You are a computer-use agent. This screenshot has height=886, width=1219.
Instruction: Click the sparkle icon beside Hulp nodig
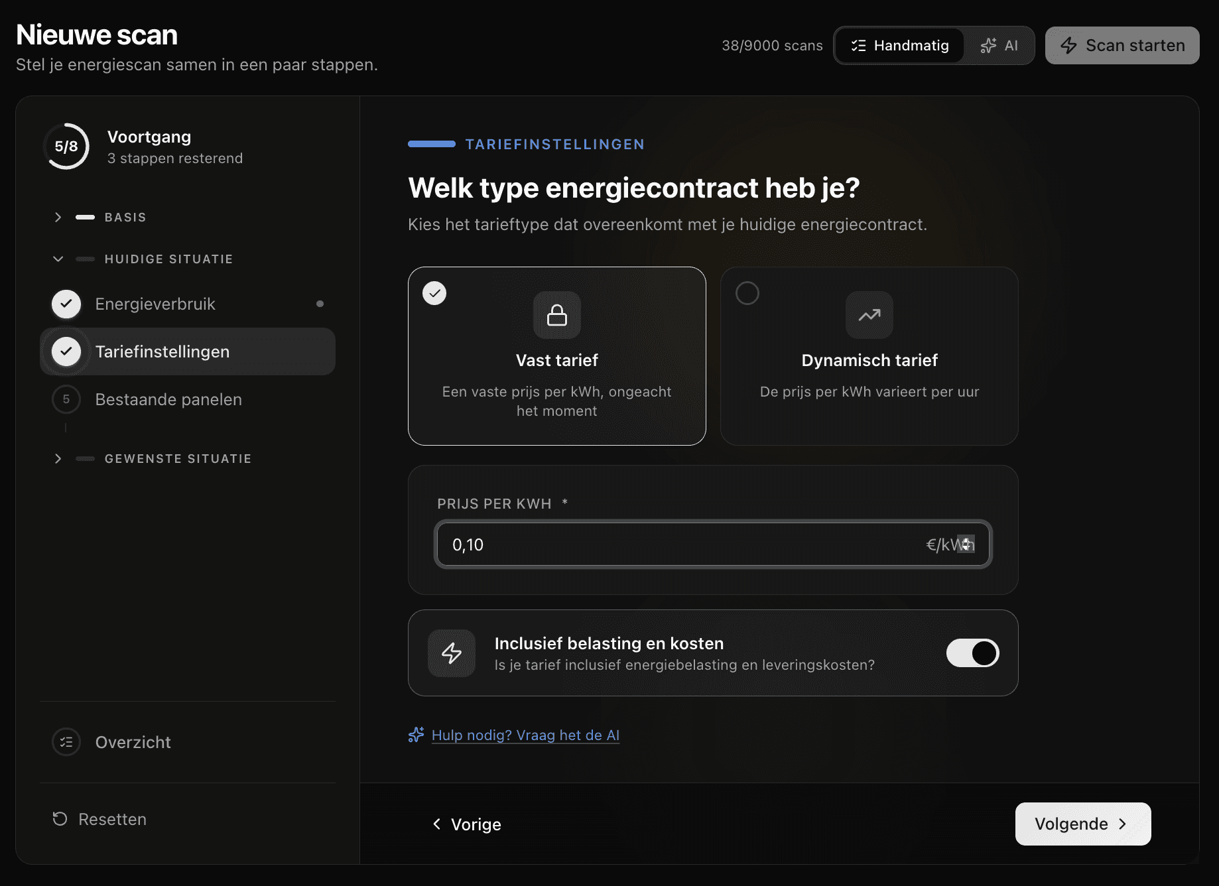tap(416, 735)
